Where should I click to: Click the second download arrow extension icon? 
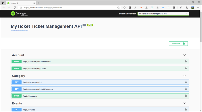(x=158, y=8)
